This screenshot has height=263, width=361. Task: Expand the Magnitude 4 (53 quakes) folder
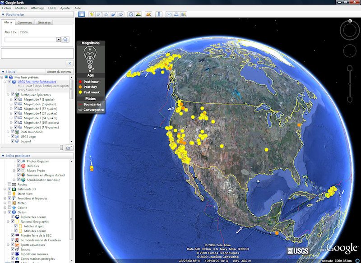[11, 113]
